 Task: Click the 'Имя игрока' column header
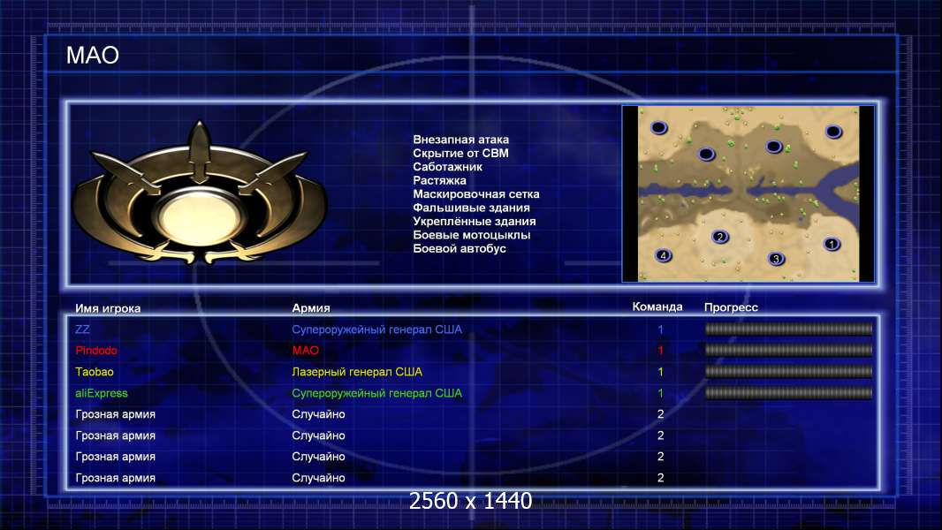pos(108,308)
